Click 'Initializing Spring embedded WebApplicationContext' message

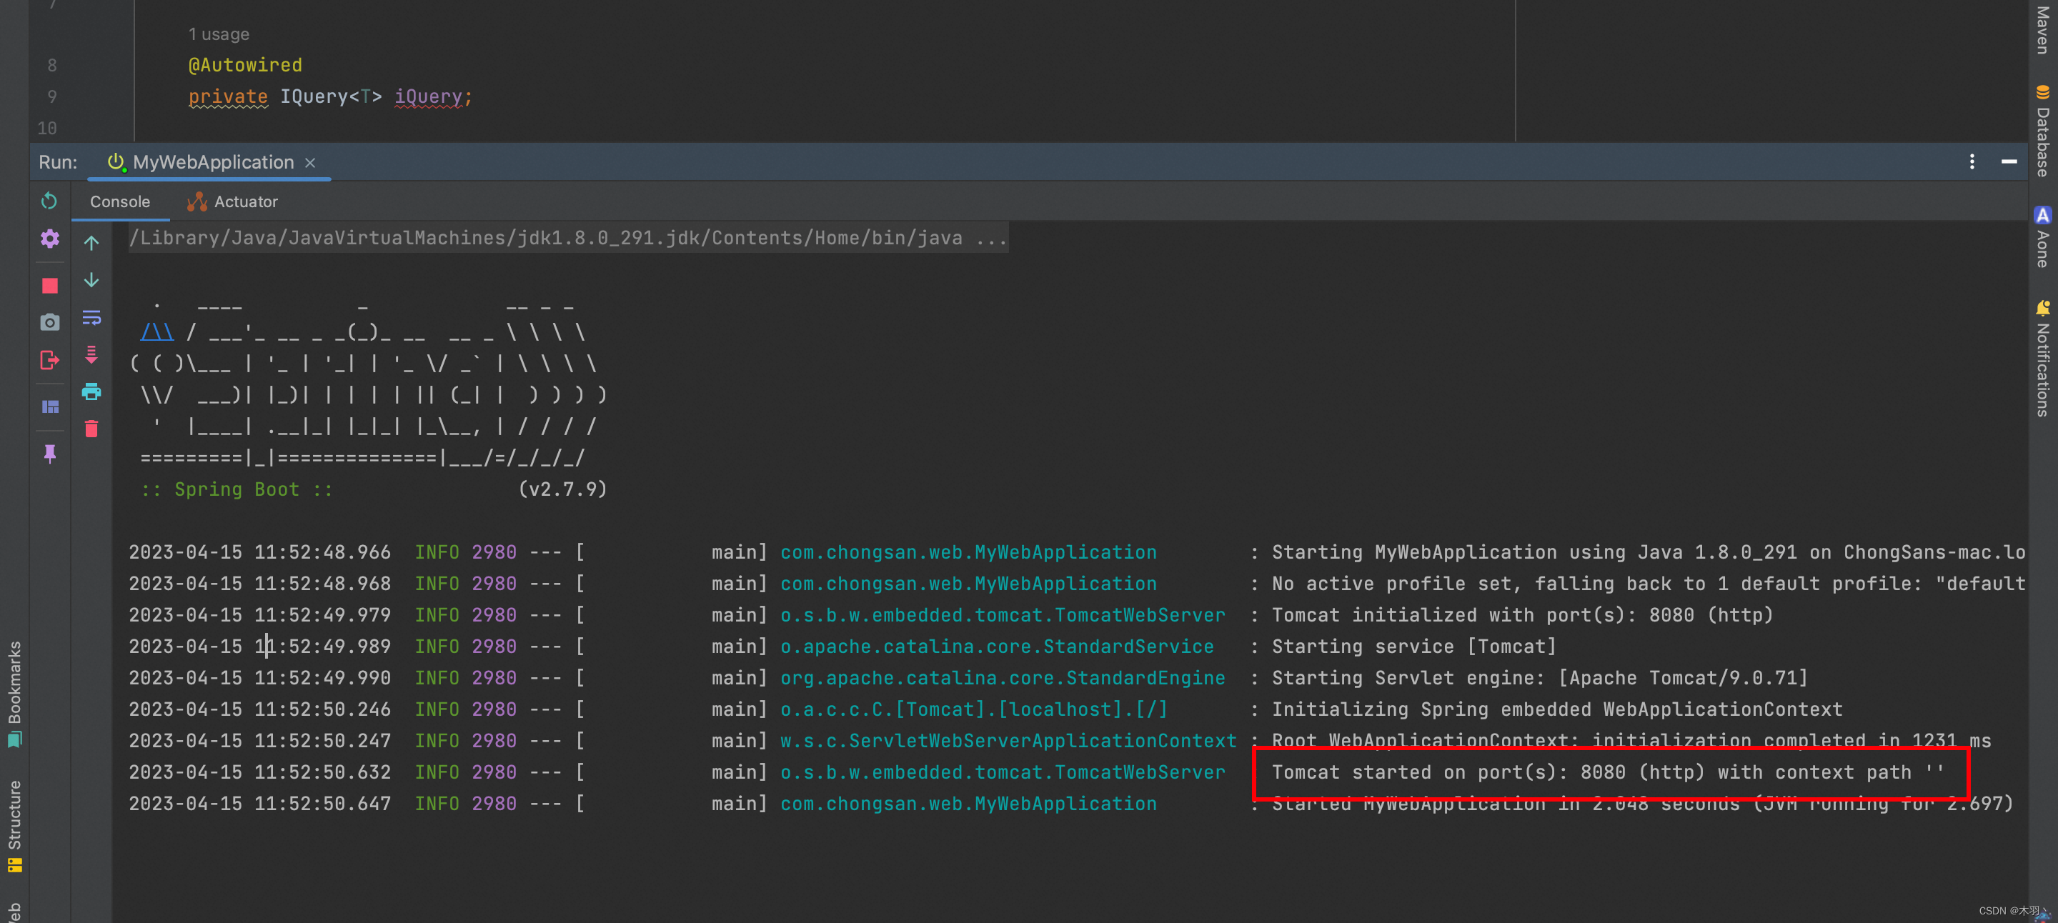[x=1557, y=709]
